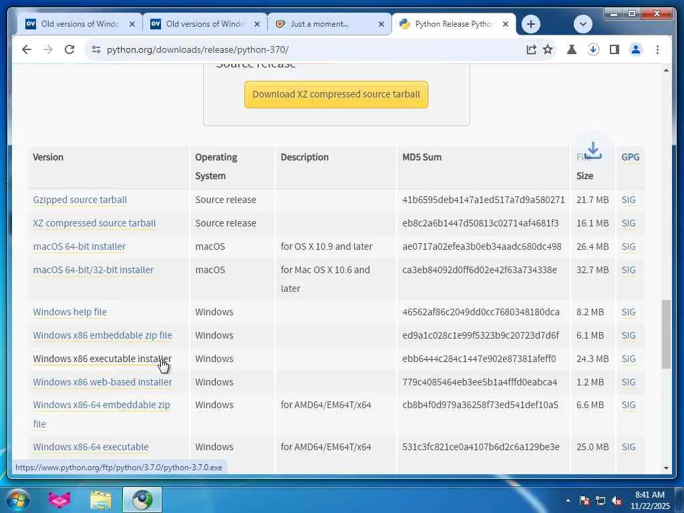Close the Python Release tab
This screenshot has width=684, height=513.
click(x=506, y=25)
